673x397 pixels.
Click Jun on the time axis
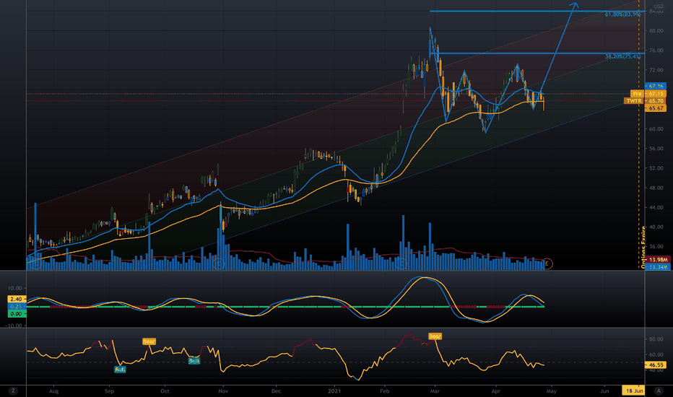pyautogui.click(x=604, y=391)
